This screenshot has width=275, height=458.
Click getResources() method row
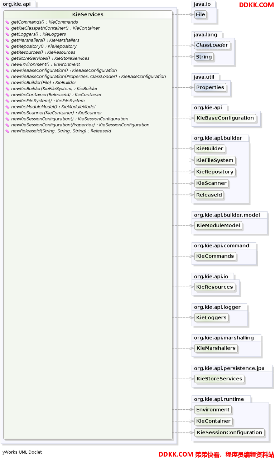(x=43, y=53)
